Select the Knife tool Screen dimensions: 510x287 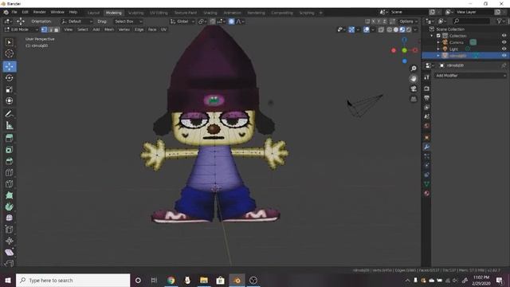click(x=9, y=184)
